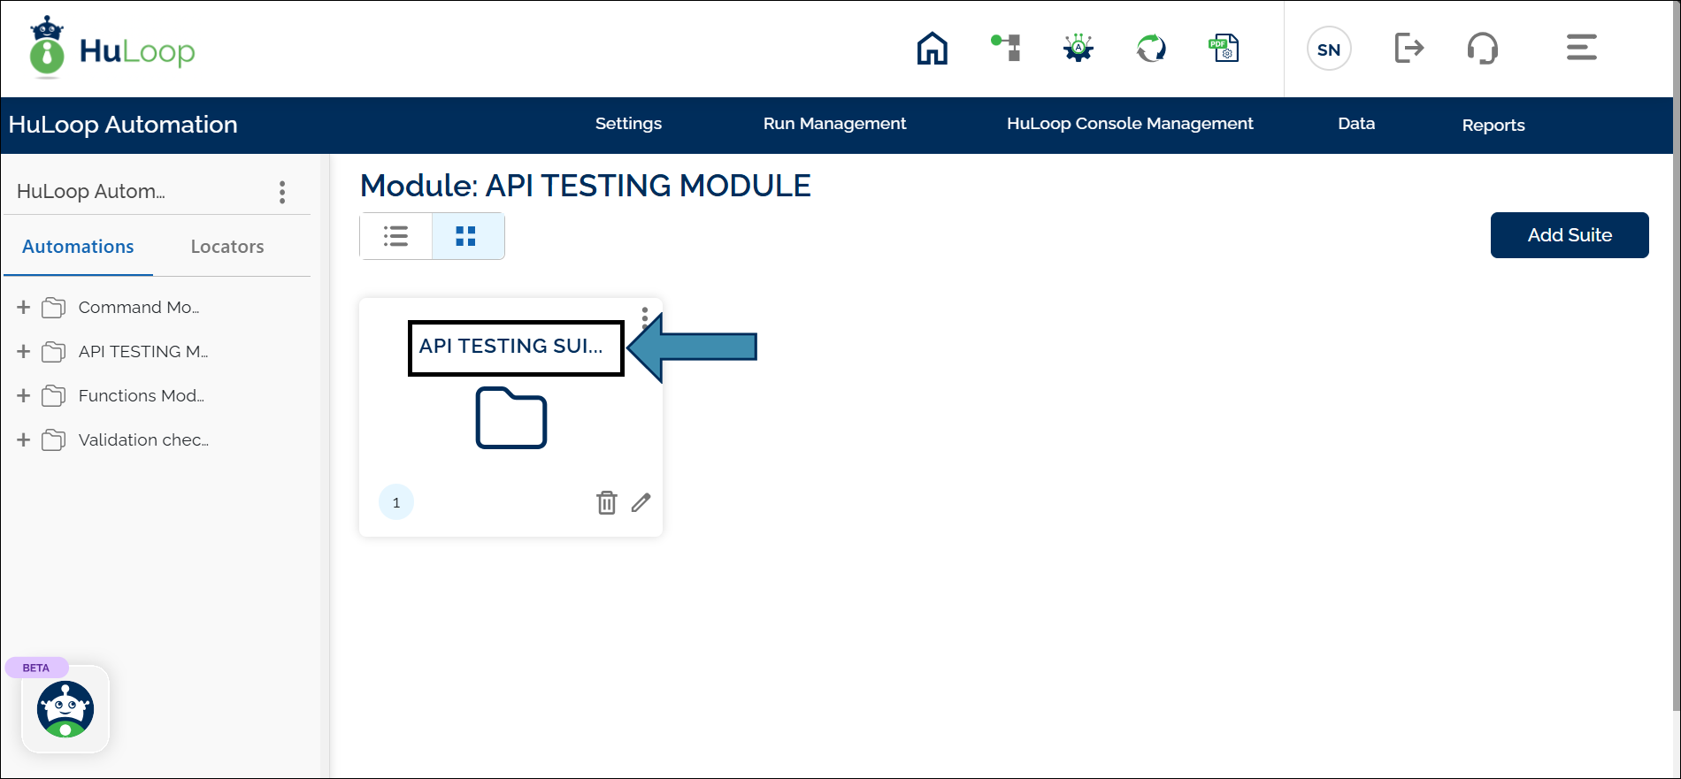Open the PDF settings document icon
Viewport: 1681px width, 779px height.
1224,48
